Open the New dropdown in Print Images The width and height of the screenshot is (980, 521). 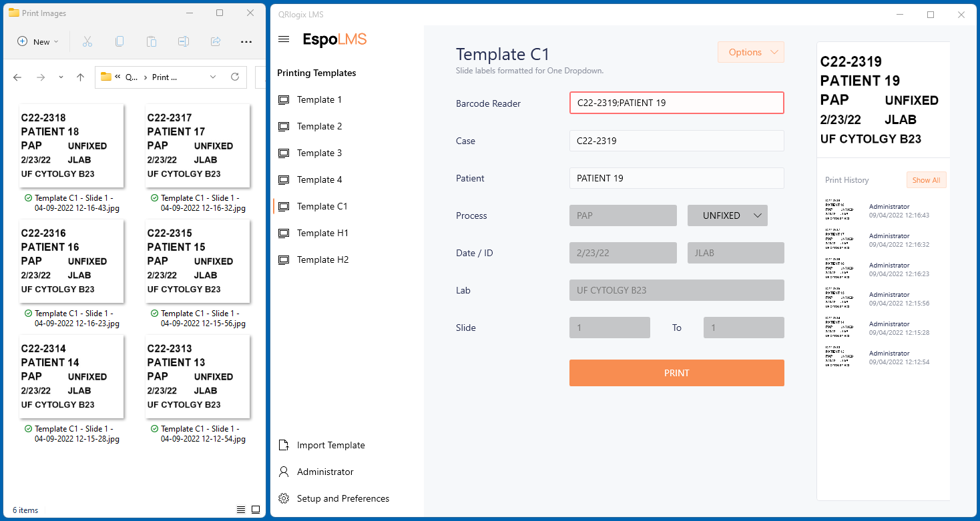pyautogui.click(x=38, y=41)
